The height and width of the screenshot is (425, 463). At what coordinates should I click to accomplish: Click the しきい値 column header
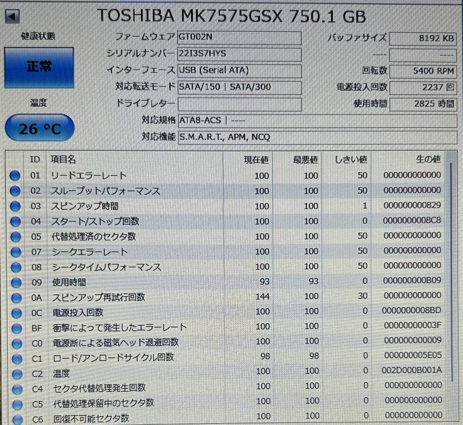(x=350, y=159)
